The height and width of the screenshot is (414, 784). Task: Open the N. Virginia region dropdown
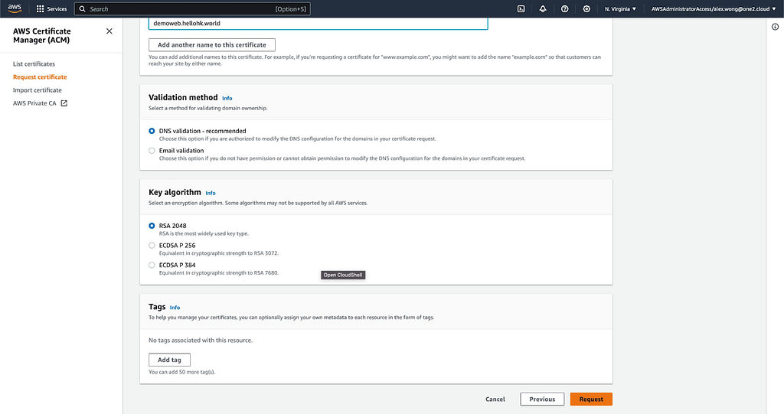[x=620, y=9]
